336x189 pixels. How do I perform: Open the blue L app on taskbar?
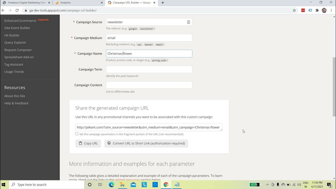[x=144, y=185]
